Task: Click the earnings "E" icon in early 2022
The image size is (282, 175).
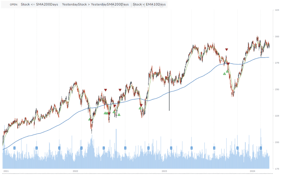Action: pyautogui.click(x=81, y=147)
